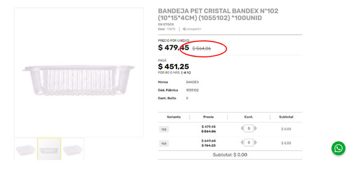Click the Subtotal column header

tap(286, 117)
